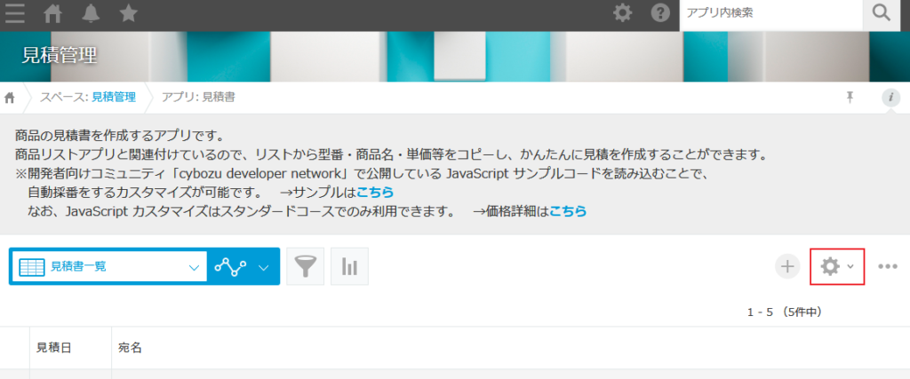Click the breadcrumb home icon
910x379 pixels.
click(11, 97)
